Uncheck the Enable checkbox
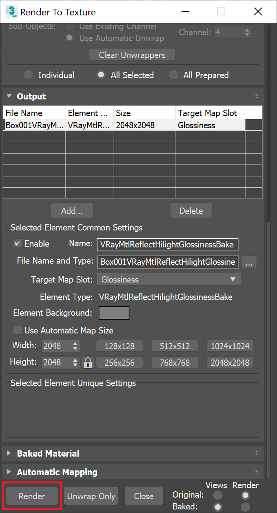277x513 pixels. click(17, 243)
